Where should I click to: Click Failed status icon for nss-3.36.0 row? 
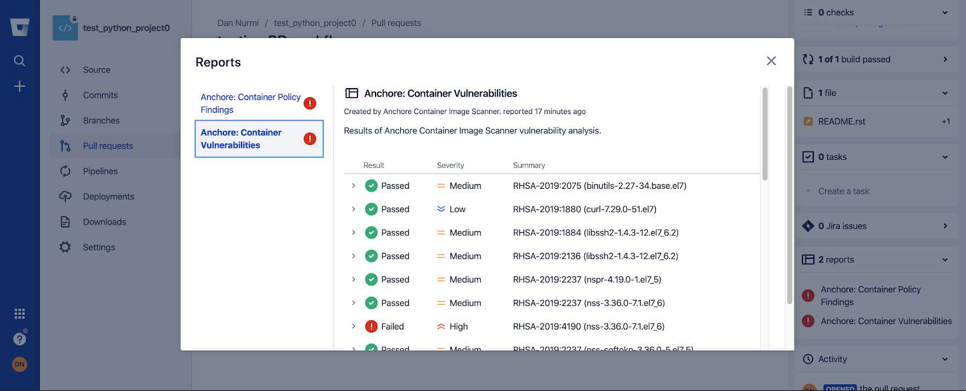(x=371, y=326)
